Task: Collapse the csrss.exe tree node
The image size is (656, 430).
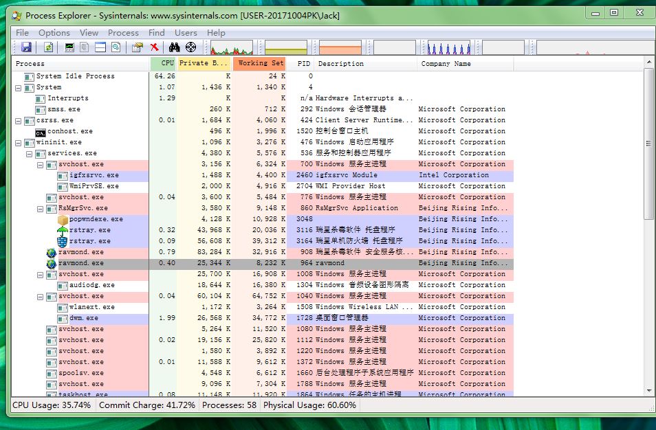Action: coord(18,120)
